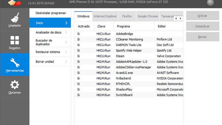The image size is (222, 125).
Task: Switch to the Firefox tab
Action: point(127,16)
